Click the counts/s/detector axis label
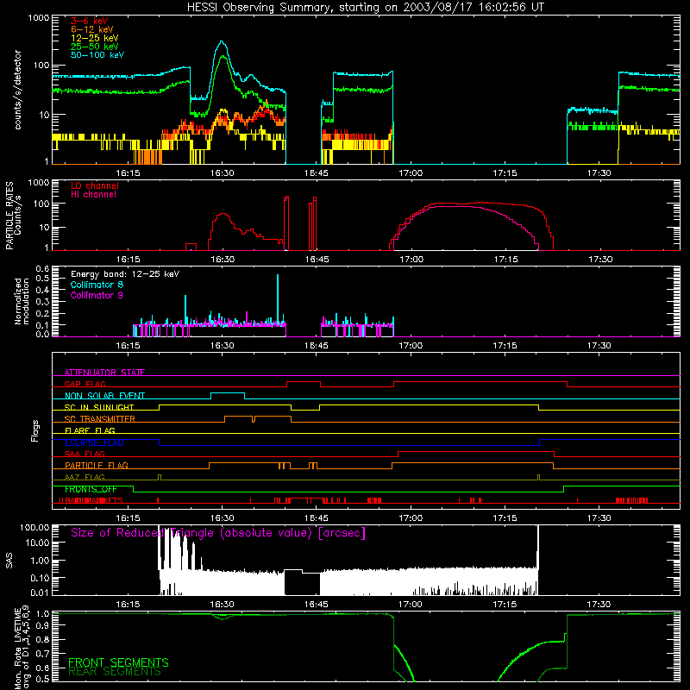This screenshot has height=690, width=690. 17,90
